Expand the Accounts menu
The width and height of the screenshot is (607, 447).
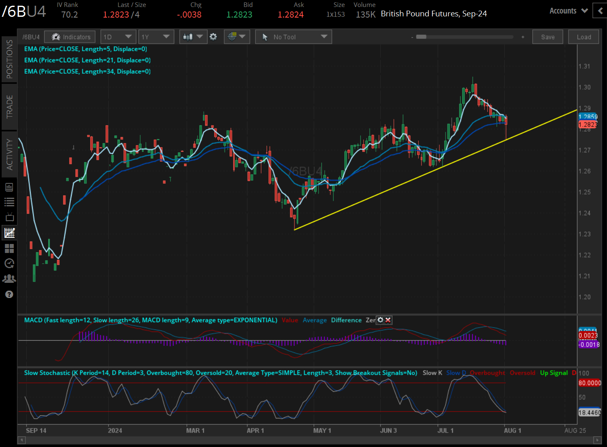(568, 11)
